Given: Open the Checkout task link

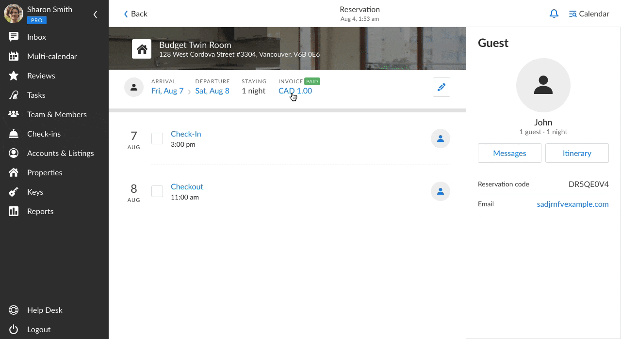Looking at the screenshot, I should pyautogui.click(x=187, y=186).
